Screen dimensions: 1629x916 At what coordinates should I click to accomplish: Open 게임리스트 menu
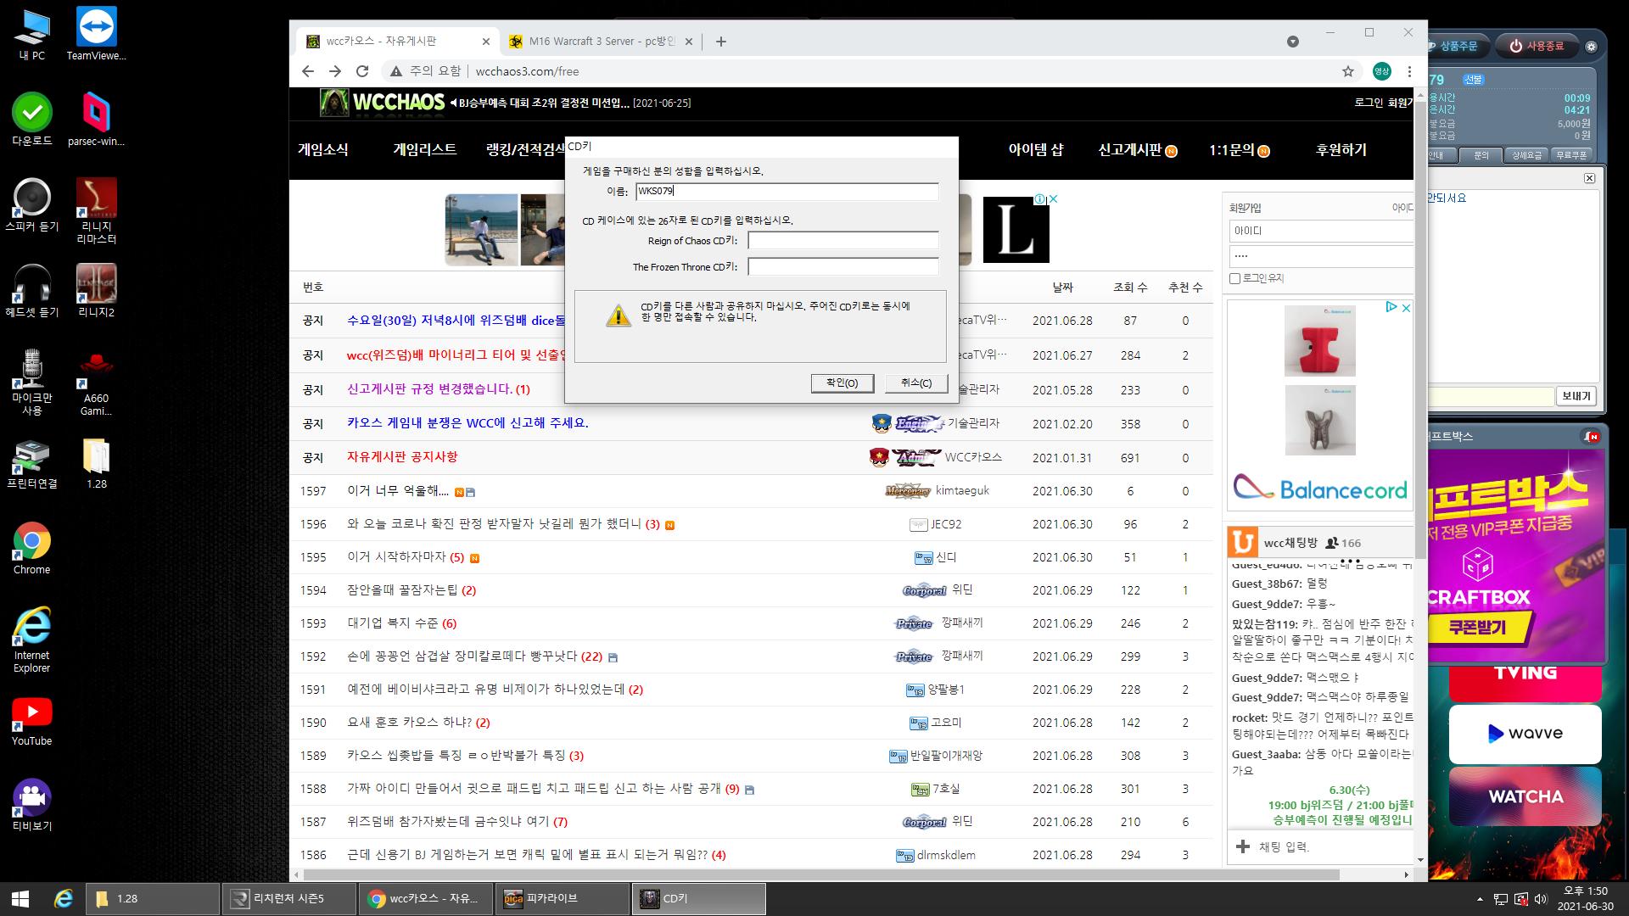(x=425, y=149)
